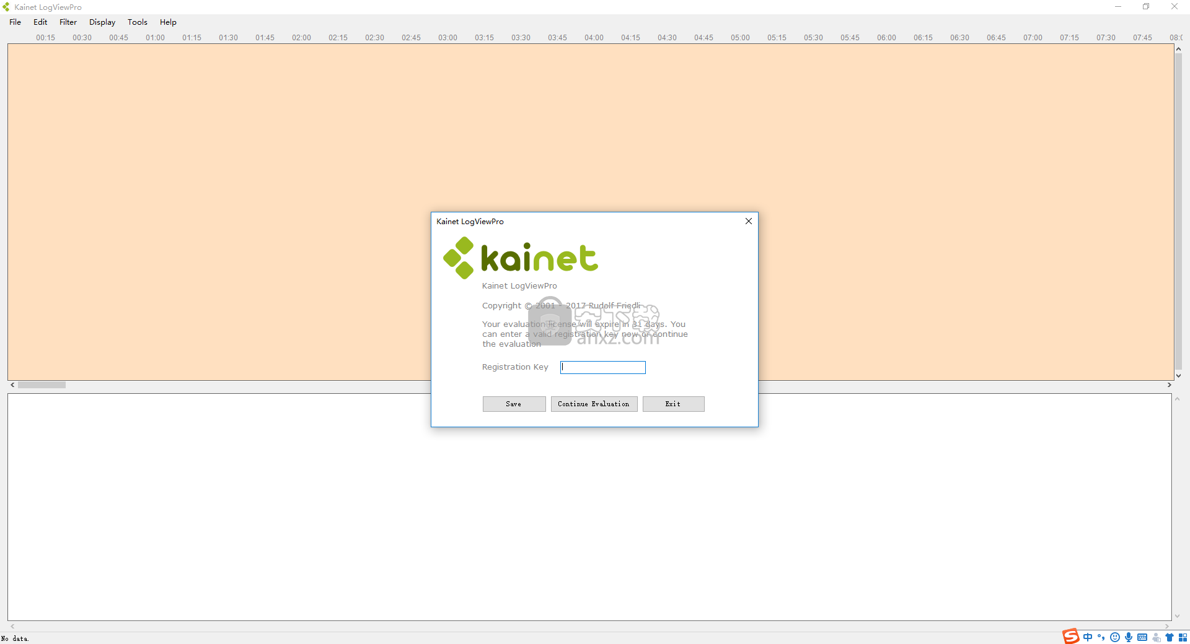1190x644 pixels.
Task: Minimize the Kainet LogViewPro window
Action: point(1118,7)
